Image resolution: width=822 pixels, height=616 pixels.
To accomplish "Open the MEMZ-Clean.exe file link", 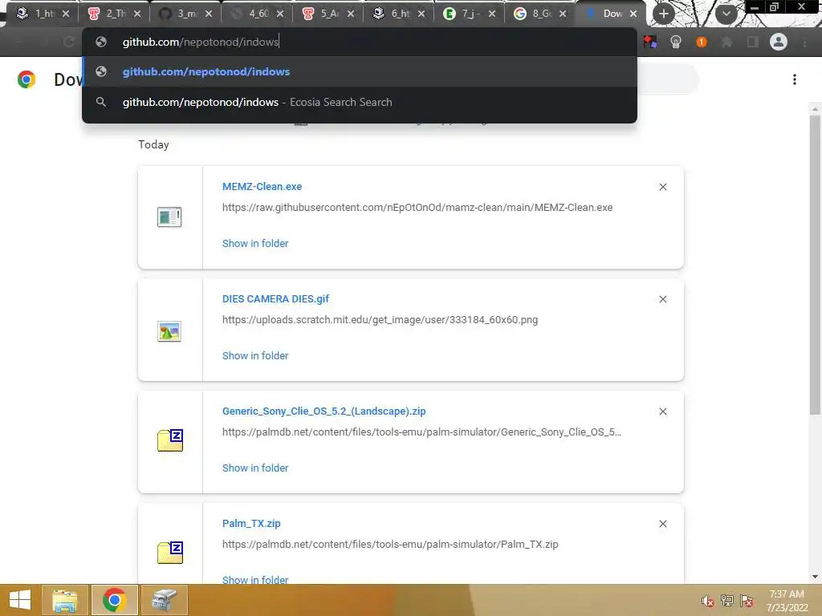I will pos(262,186).
